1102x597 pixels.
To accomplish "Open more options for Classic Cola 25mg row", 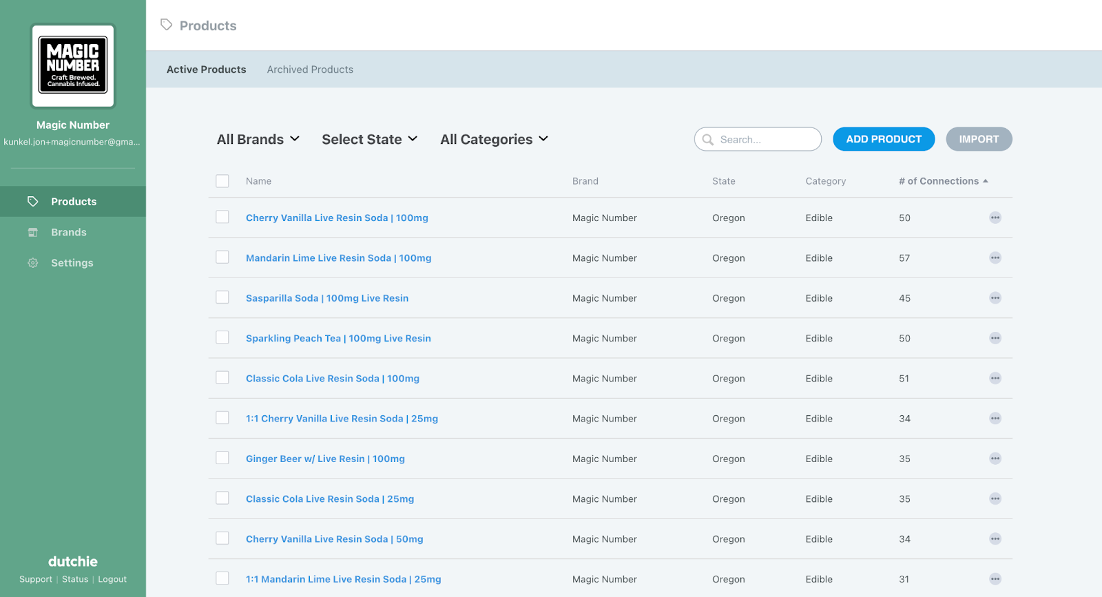I will pyautogui.click(x=995, y=499).
